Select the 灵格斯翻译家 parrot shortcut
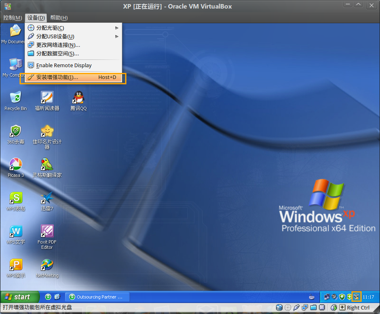Screen dimensions: 380x314 click(47, 167)
